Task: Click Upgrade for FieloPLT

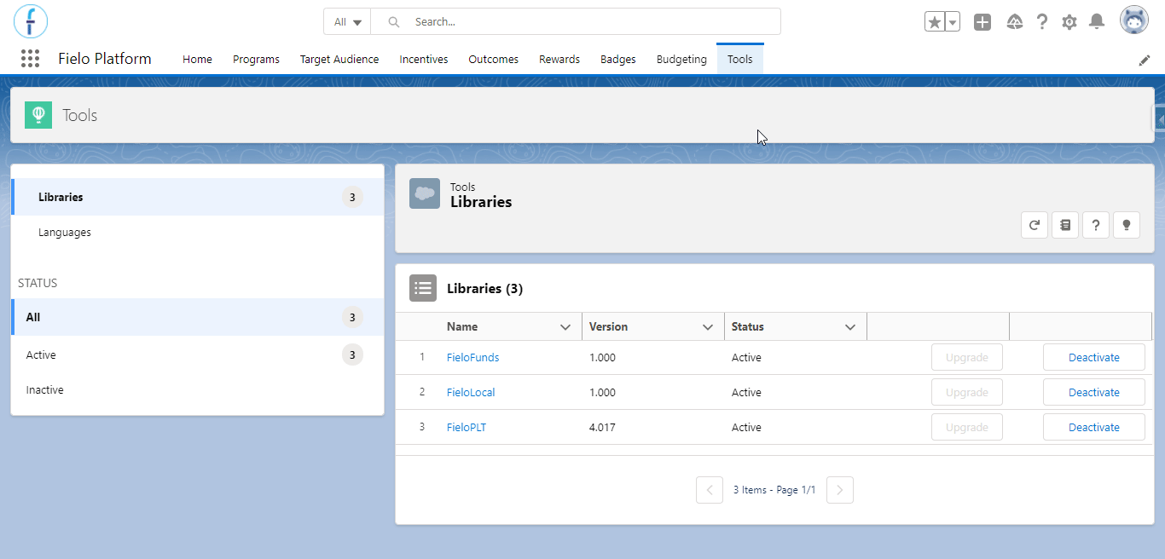Action: 967,428
